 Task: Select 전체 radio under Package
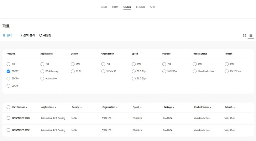[164, 64]
